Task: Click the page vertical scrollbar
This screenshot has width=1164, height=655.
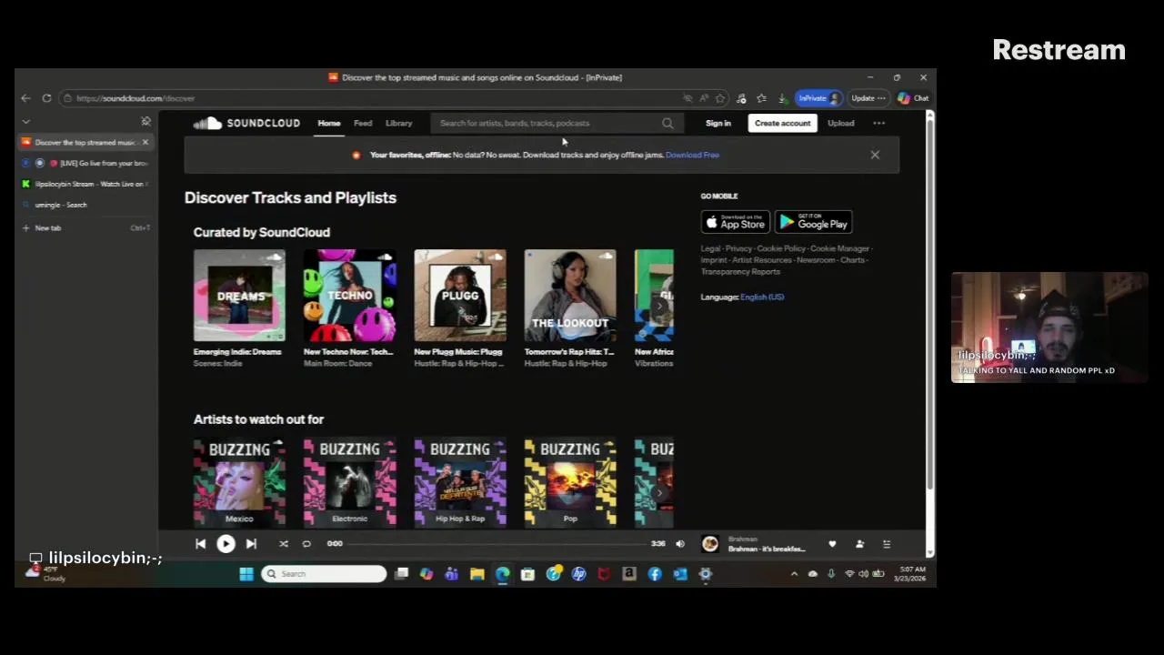Action: click(929, 305)
